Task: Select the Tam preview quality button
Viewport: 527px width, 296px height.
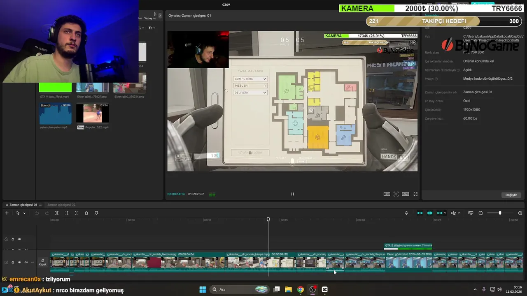Action: 387,194
